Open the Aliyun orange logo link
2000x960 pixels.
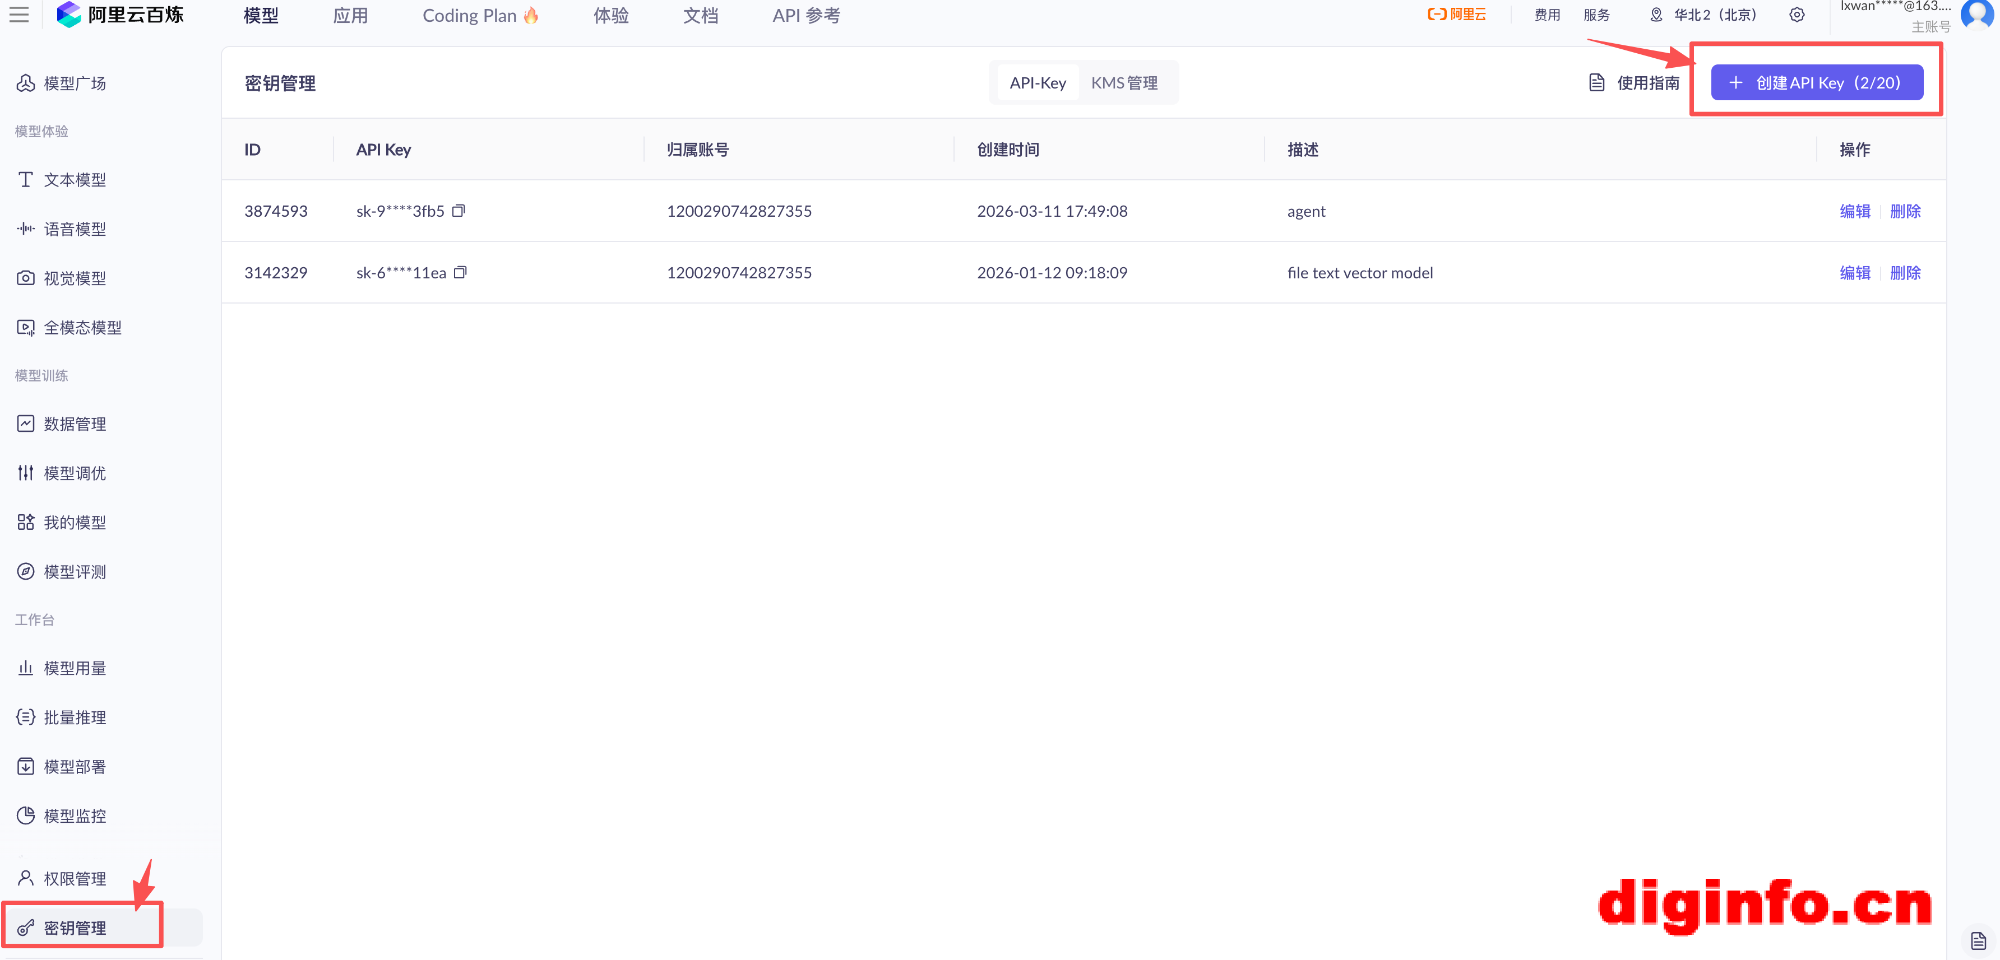1456,15
